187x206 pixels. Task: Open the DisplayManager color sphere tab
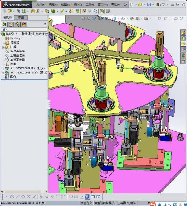point(24,24)
